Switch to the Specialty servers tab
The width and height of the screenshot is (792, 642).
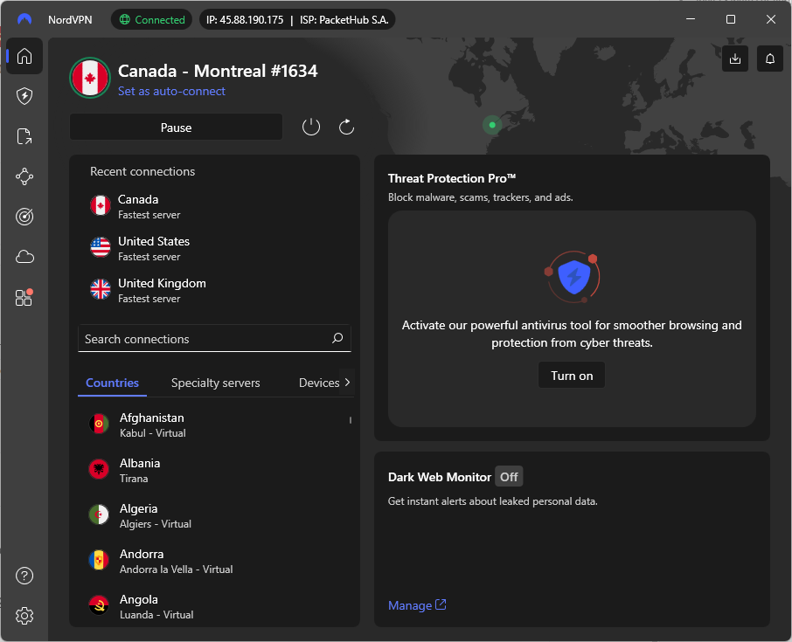tap(216, 383)
